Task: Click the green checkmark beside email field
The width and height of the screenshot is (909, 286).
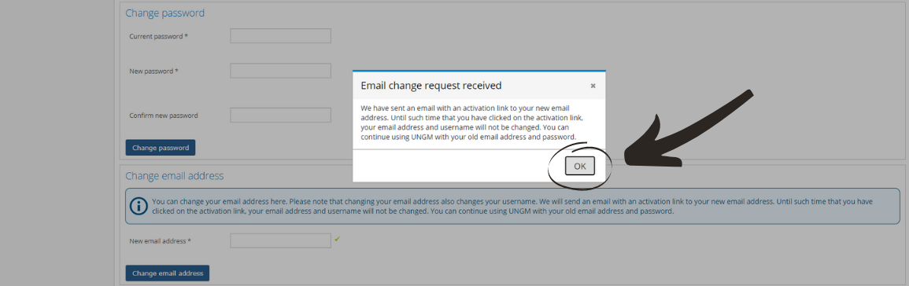Action: pyautogui.click(x=337, y=238)
